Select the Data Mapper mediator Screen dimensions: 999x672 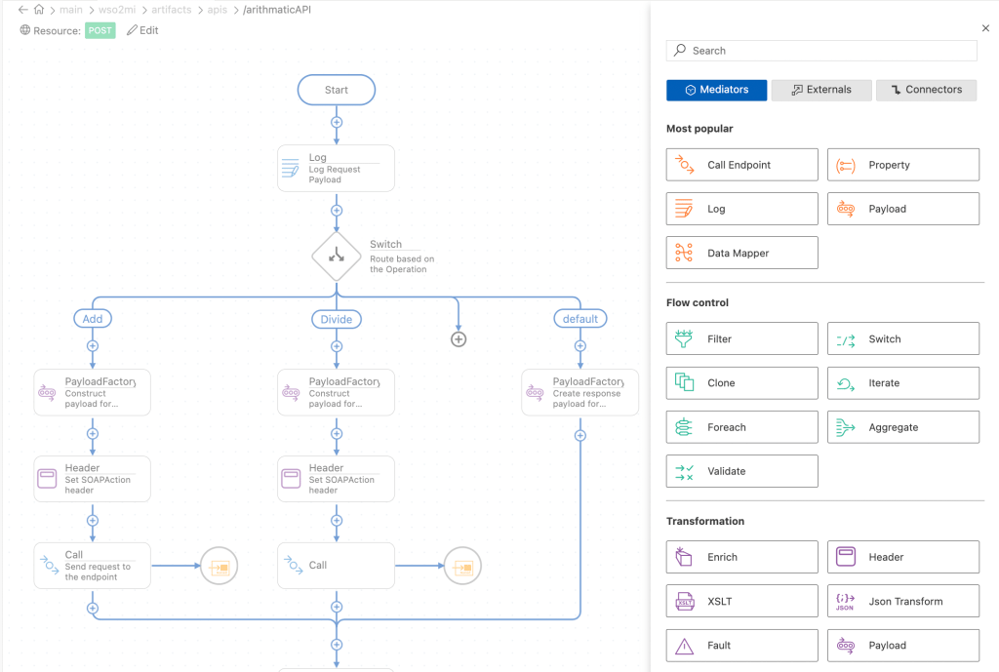click(x=741, y=254)
